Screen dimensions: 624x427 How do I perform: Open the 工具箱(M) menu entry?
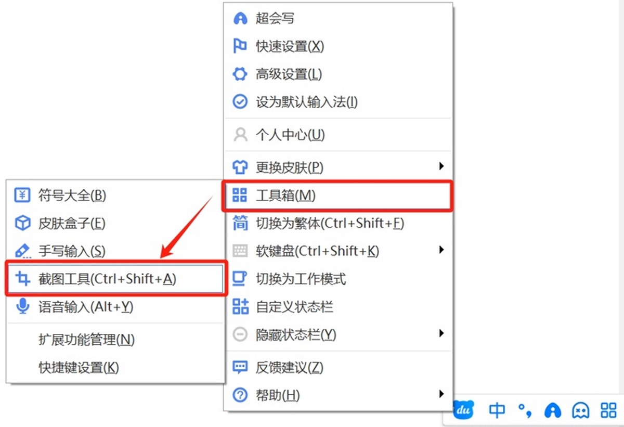[338, 196]
